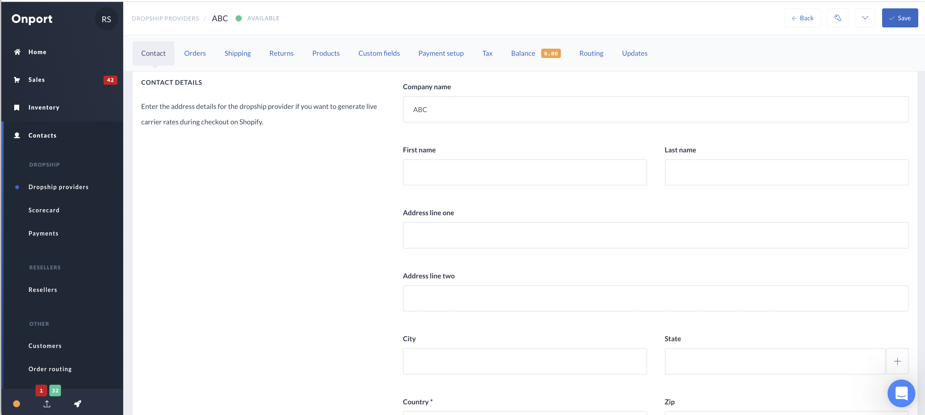925x415 pixels.
Task: Open Dropship providers in sidebar
Action: [x=58, y=187]
